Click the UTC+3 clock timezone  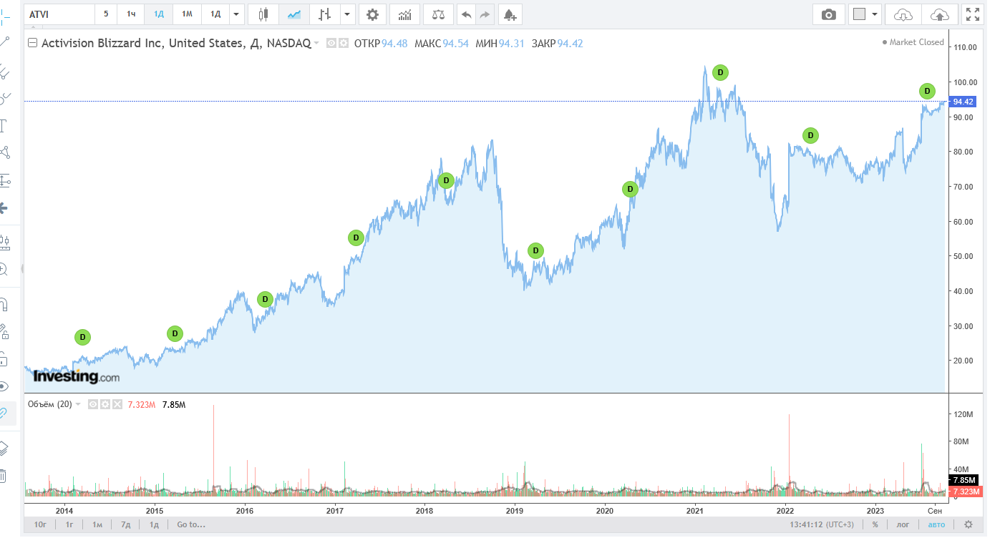[x=822, y=524]
